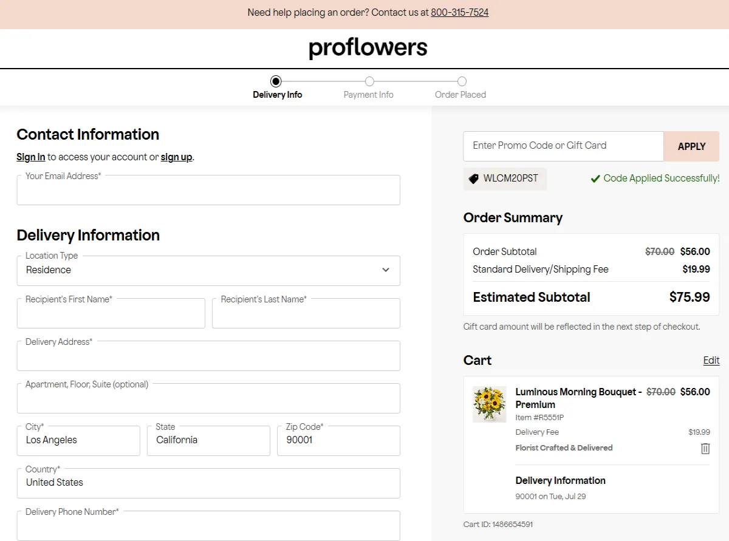The image size is (729, 541).
Task: Click the proflowers logo
Action: (x=368, y=48)
